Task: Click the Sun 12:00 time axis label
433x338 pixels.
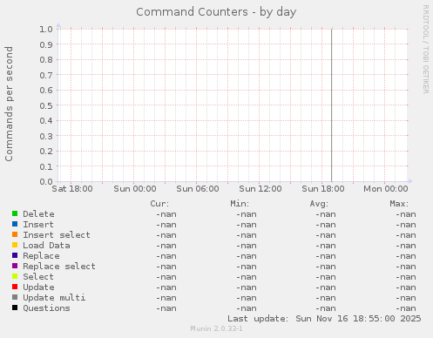Action: pyautogui.click(x=260, y=189)
